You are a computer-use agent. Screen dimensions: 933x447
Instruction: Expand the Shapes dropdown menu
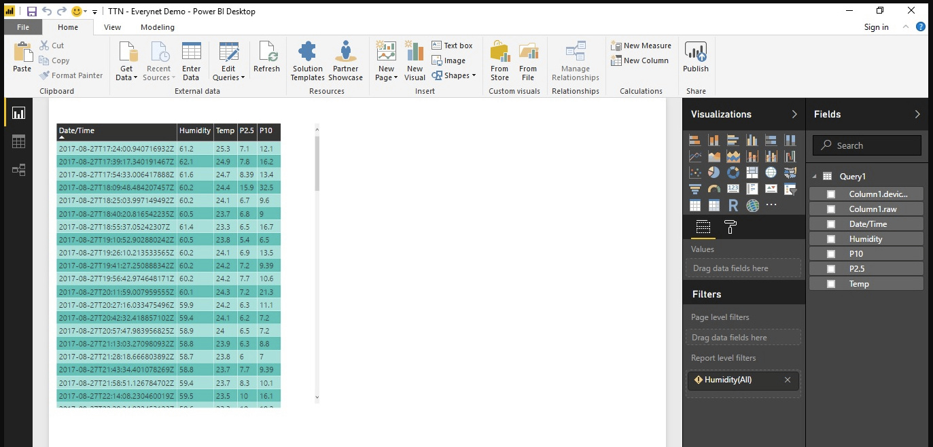coord(460,75)
